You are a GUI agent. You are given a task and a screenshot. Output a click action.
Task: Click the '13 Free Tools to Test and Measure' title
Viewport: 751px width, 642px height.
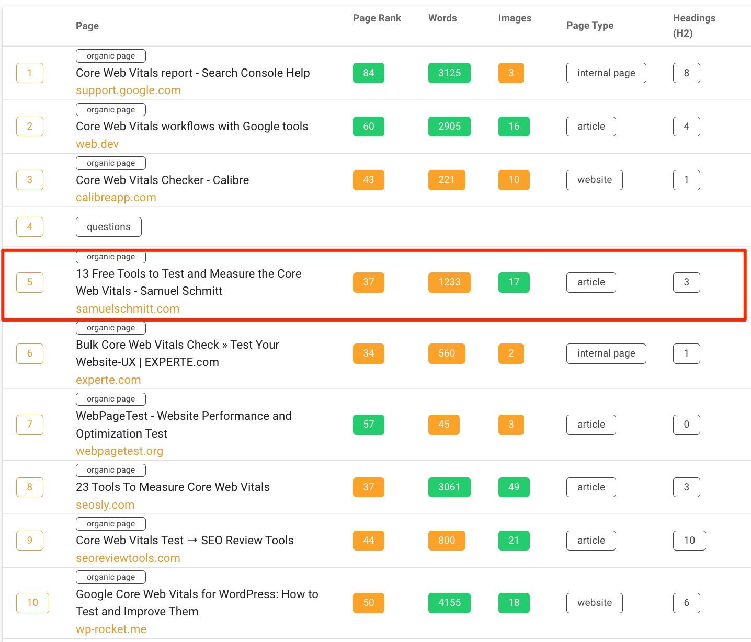[x=189, y=282]
